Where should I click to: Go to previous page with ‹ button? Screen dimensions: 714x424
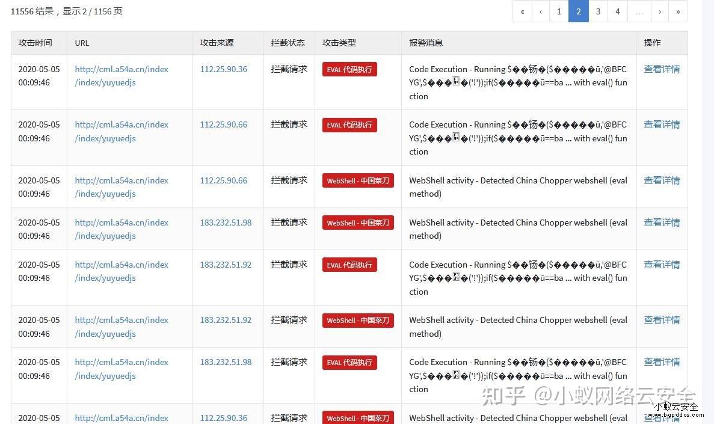tap(541, 11)
